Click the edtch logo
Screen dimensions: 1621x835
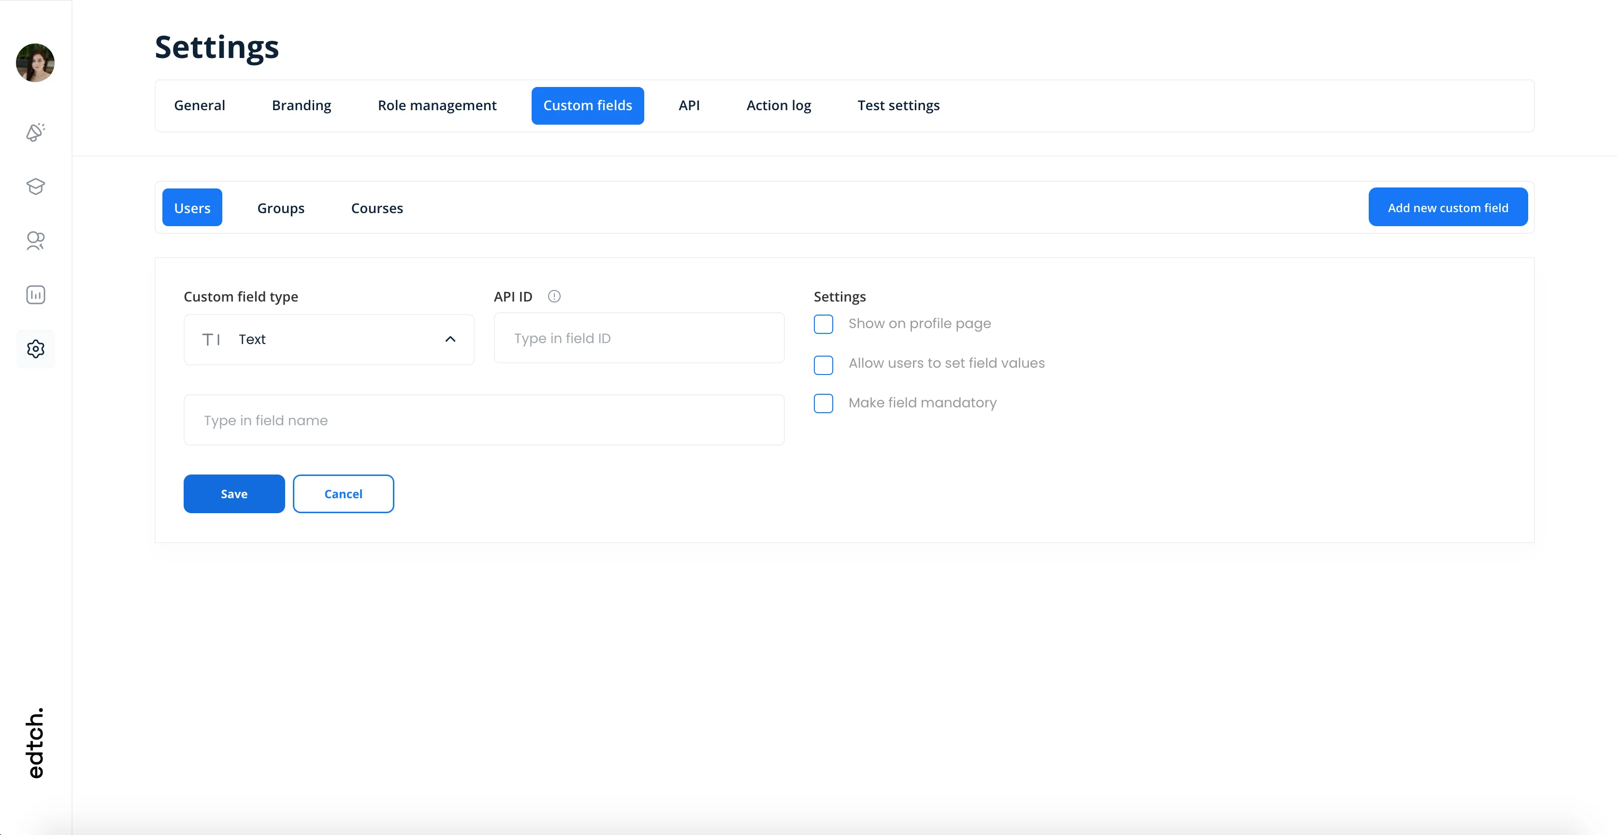click(x=35, y=743)
